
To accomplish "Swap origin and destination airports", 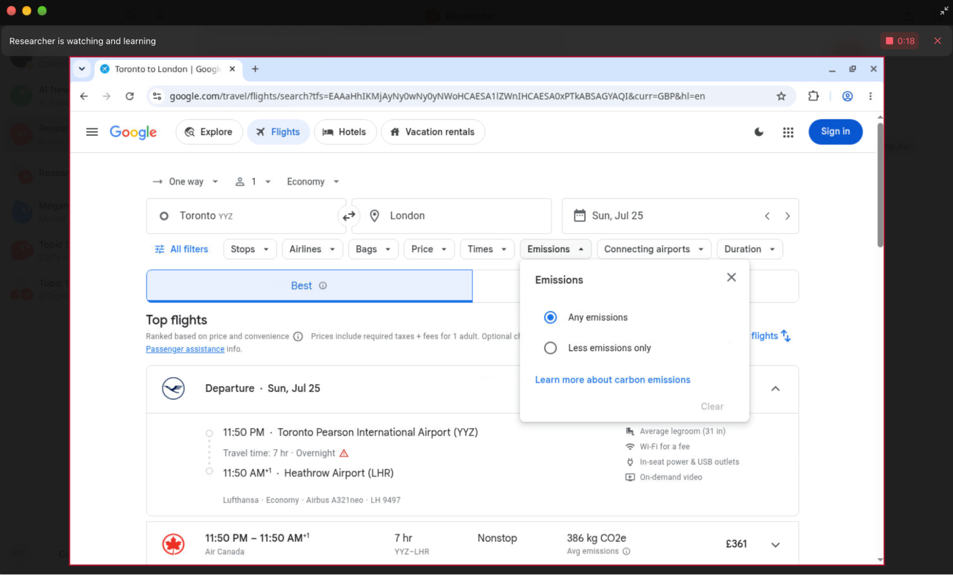I will point(349,216).
